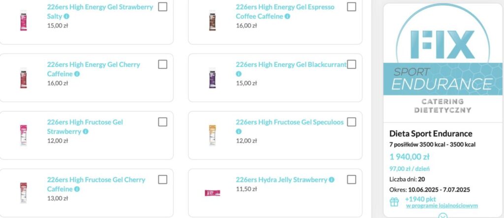Screen dimensions: 504x218
Task: Click the Espresso Coffee gel product thumbnail
Action: (x=212, y=21)
